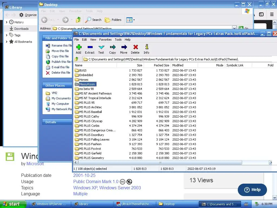Viewport: 277px width, 208px height.
Task: Click the ms beta 98 entry
Action: click(x=86, y=89)
